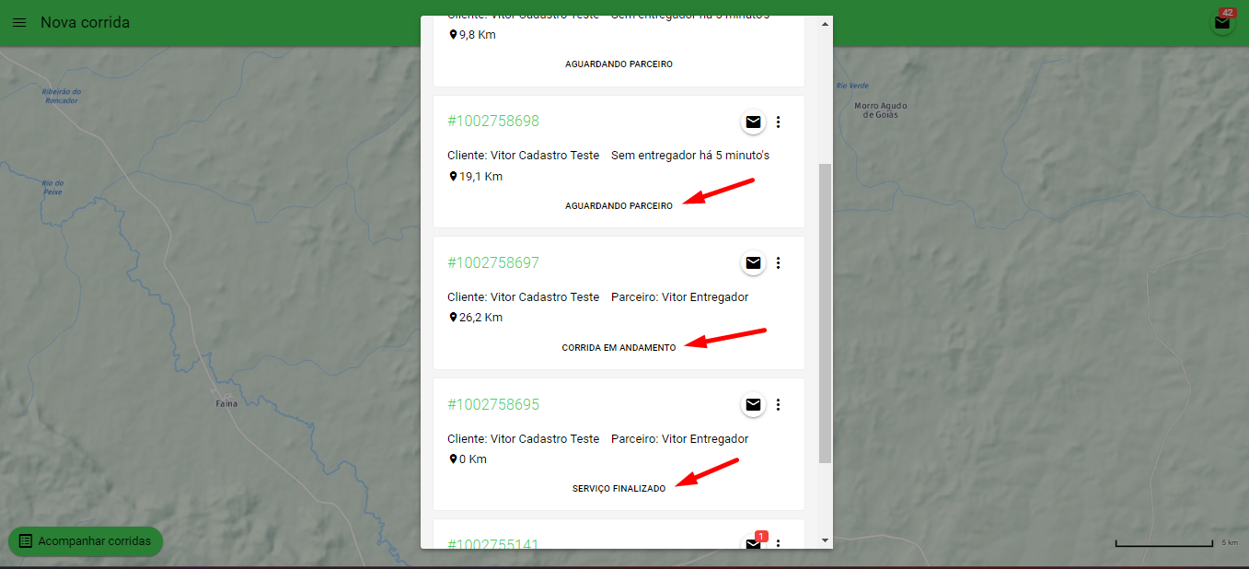
Task: Open messages for order #1002758697
Action: click(753, 263)
